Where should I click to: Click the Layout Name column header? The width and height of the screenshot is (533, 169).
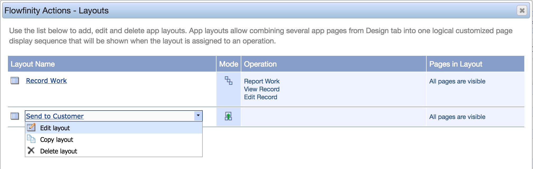coord(33,64)
